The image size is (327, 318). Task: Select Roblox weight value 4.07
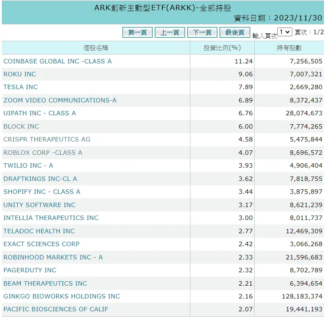coord(245,153)
